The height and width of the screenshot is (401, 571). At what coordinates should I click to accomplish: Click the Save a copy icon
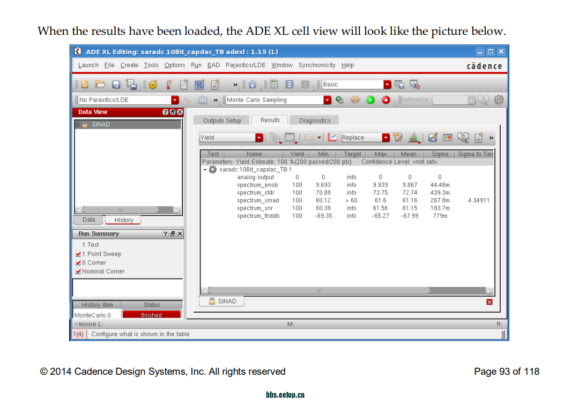[131, 85]
